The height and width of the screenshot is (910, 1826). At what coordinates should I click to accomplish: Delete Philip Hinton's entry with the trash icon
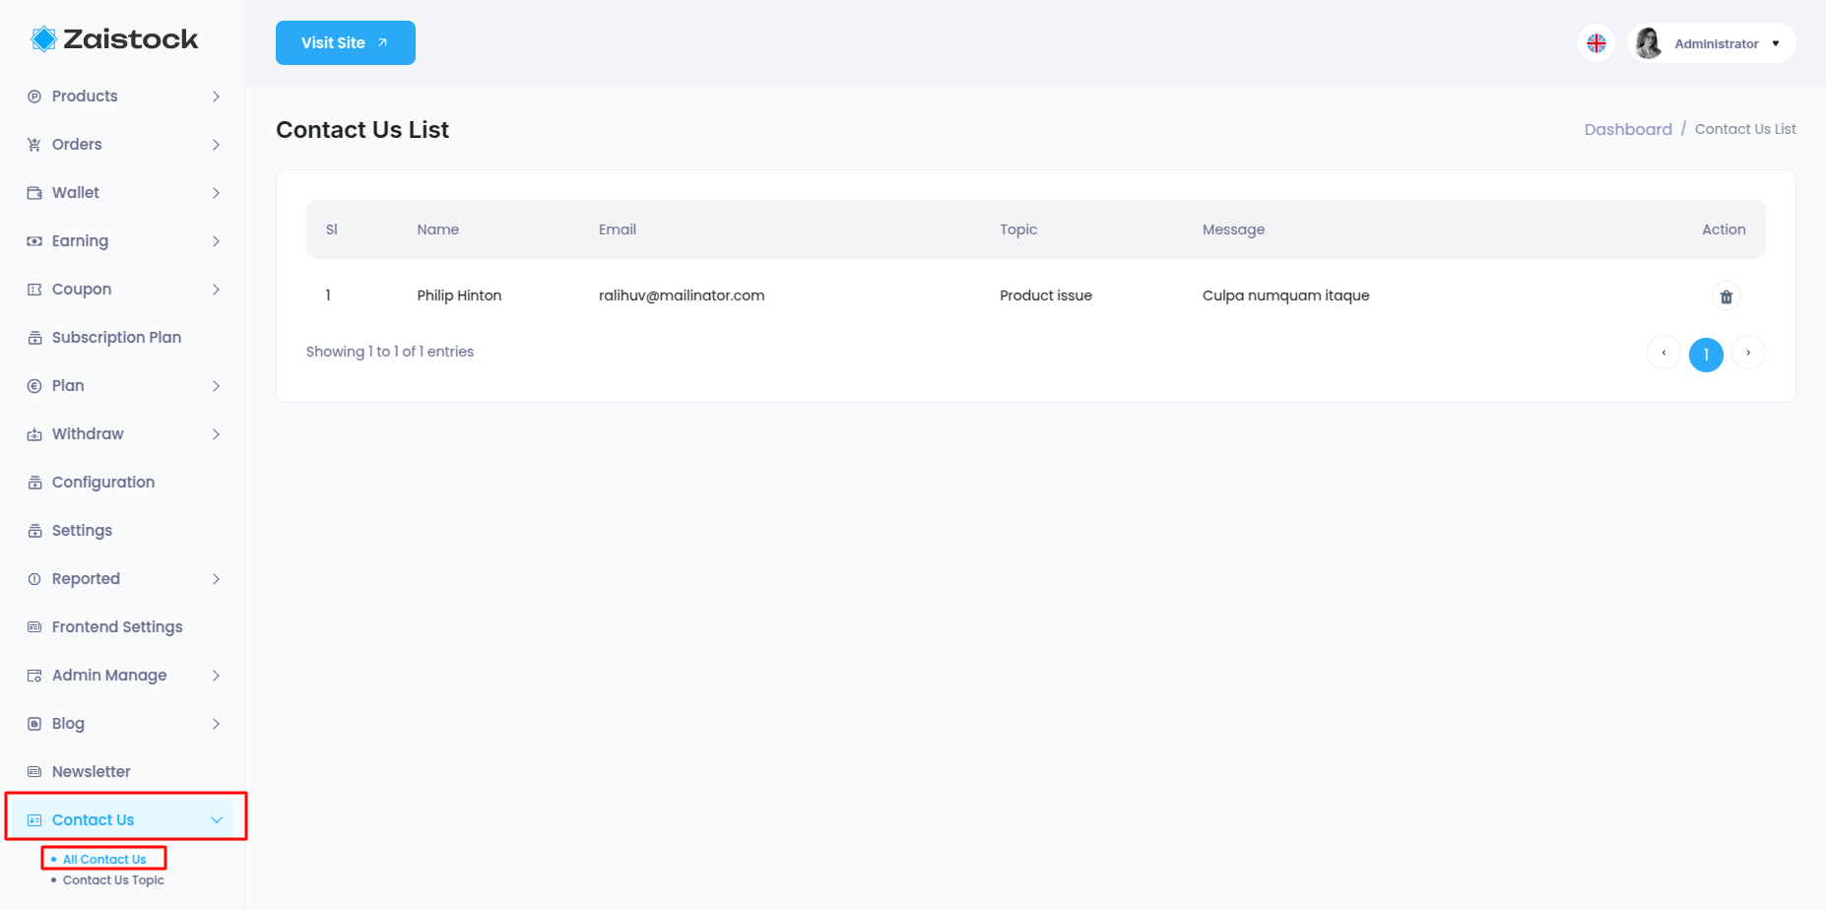(1726, 296)
